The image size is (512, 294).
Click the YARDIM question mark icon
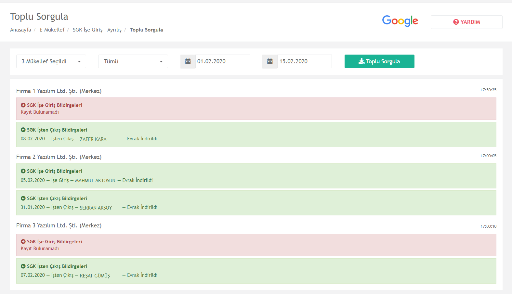click(456, 22)
